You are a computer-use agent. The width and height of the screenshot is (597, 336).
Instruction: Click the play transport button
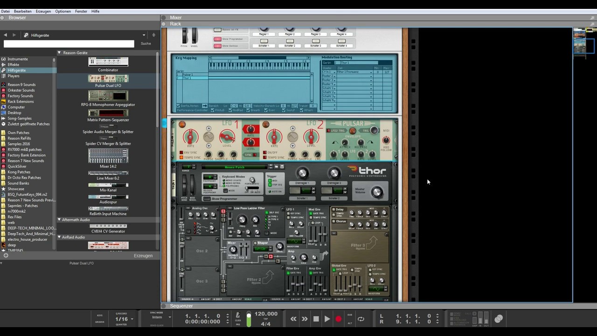click(x=327, y=319)
